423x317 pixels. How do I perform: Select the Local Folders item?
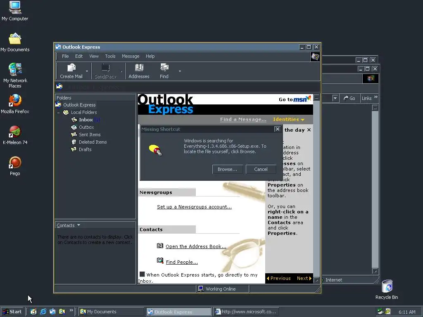83,112
